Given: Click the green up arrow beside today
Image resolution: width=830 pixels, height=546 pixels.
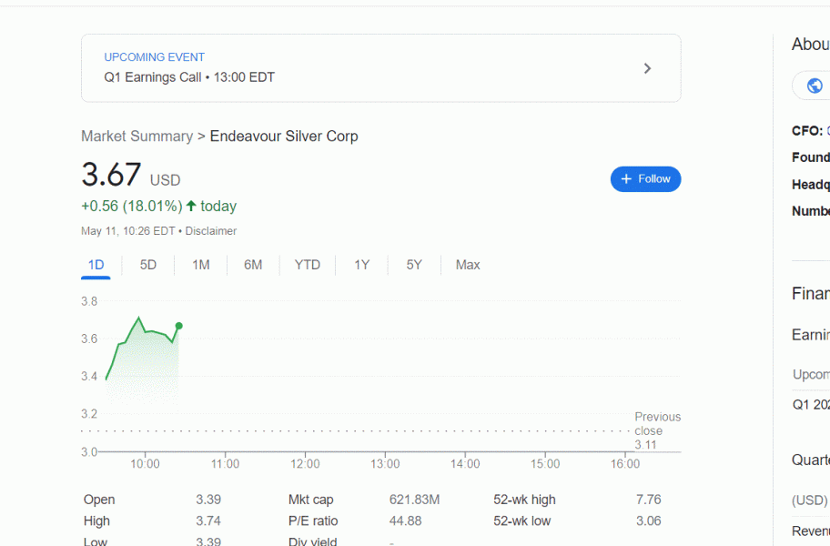Looking at the screenshot, I should coord(191,206).
